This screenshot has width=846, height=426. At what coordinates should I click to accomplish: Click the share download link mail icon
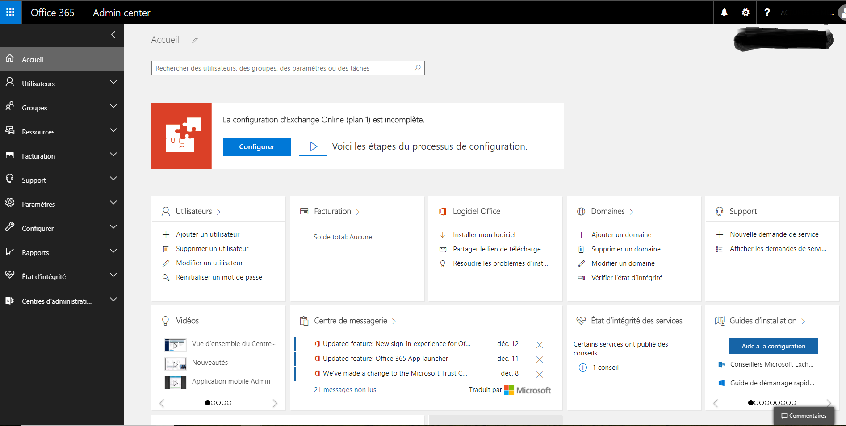tap(443, 249)
